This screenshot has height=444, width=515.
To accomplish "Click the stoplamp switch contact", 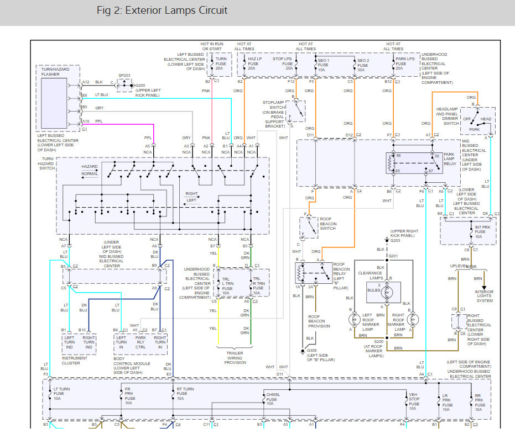I will [299, 109].
